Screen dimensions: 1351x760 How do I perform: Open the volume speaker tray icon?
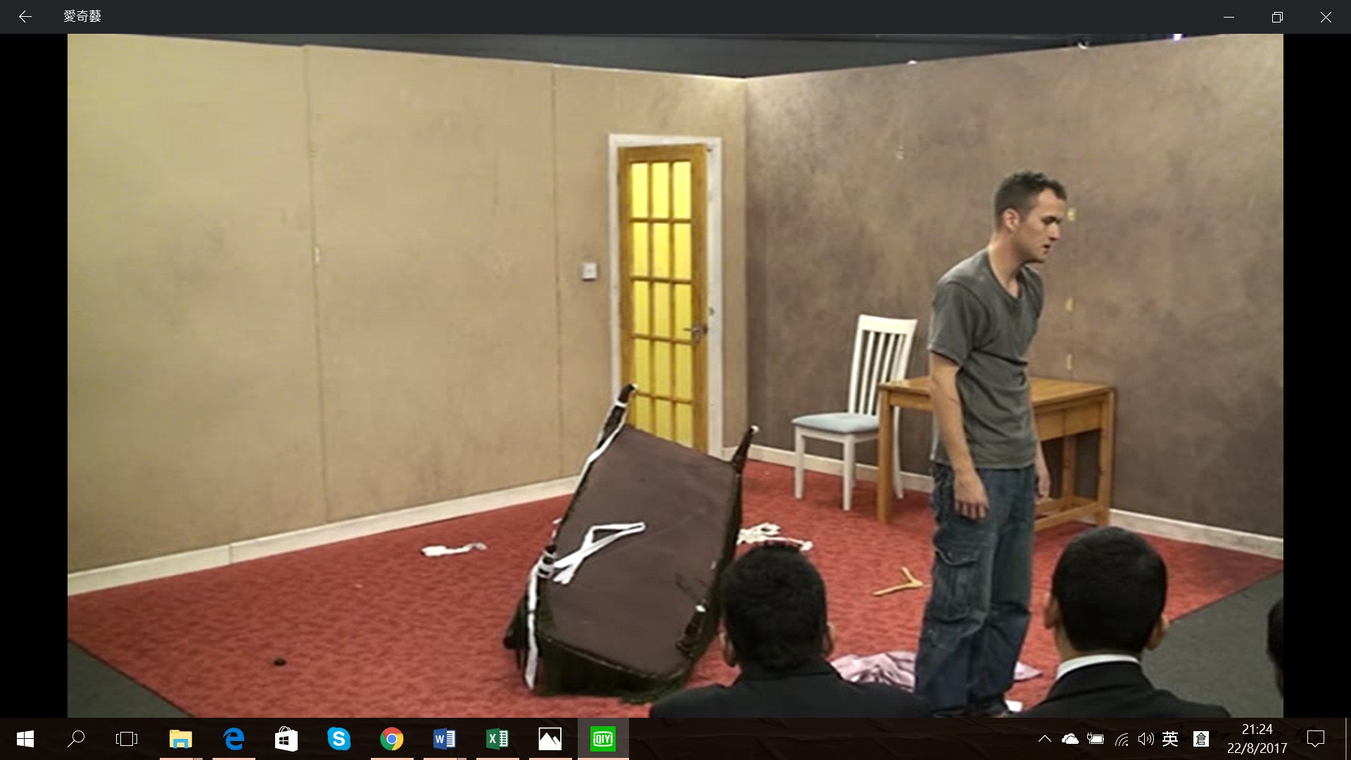(x=1146, y=739)
